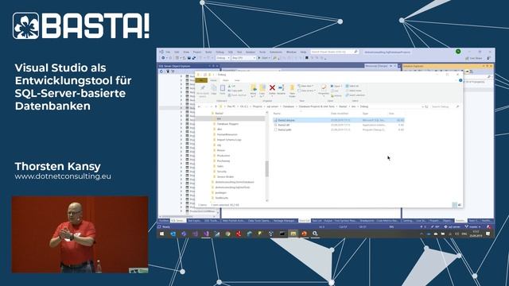
Task: Click New folder icon in Explorer ribbon
Action: pyautogui.click(x=292, y=88)
